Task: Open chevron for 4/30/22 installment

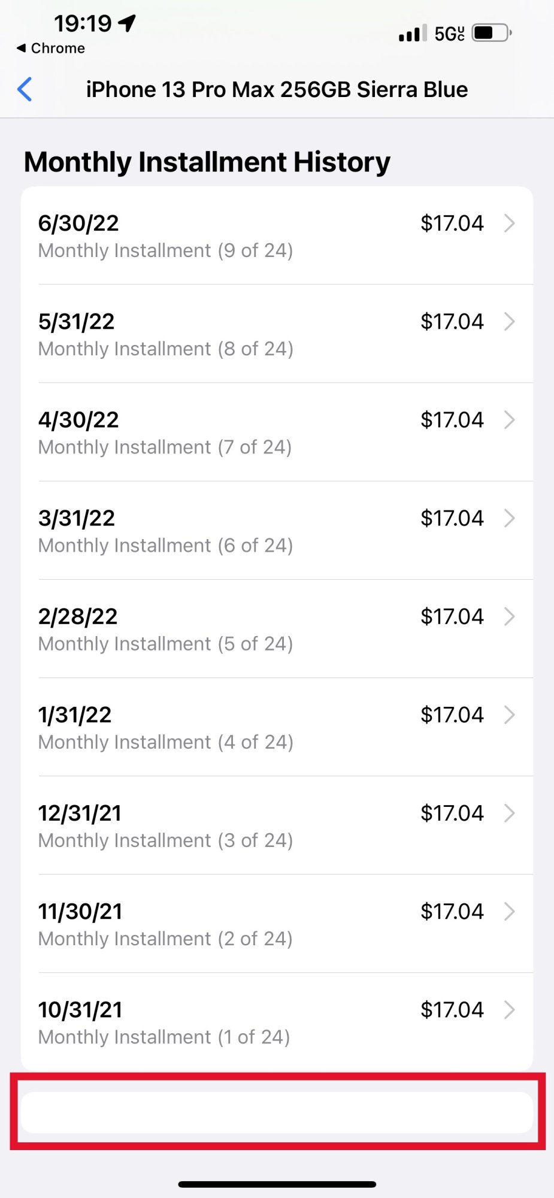Action: 510,419
